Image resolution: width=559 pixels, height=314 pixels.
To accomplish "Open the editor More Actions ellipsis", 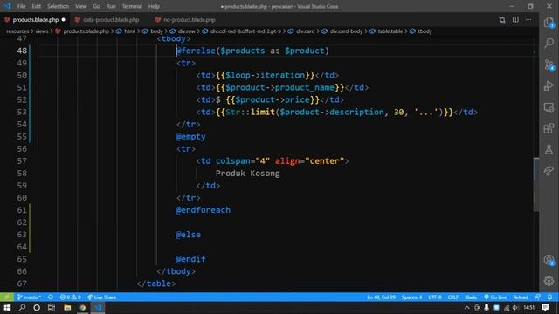I will pos(528,20).
